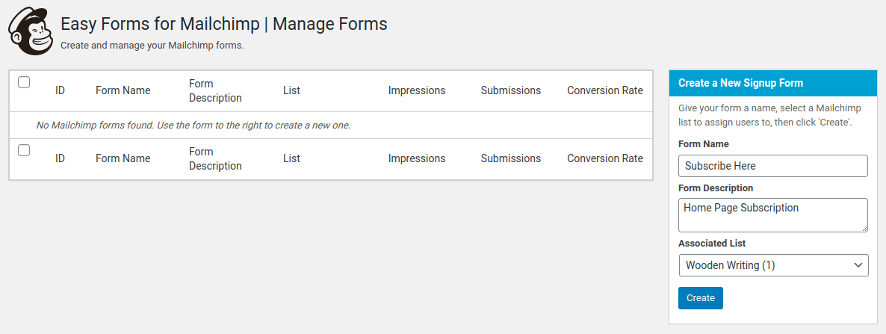Click the footer List column label
Viewport: 886px width, 334px height.
point(291,158)
